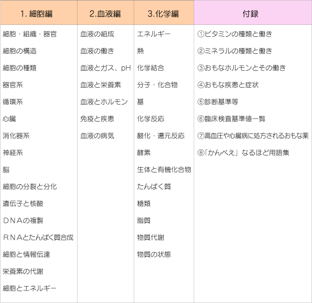Screen dimensions: 312x303
Task: Open 分子・化合物 entry
Action: (x=157, y=85)
